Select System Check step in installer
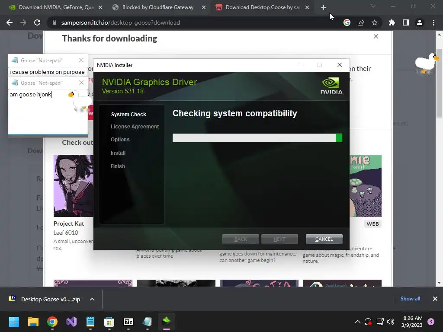The height and width of the screenshot is (332, 443). 128,114
